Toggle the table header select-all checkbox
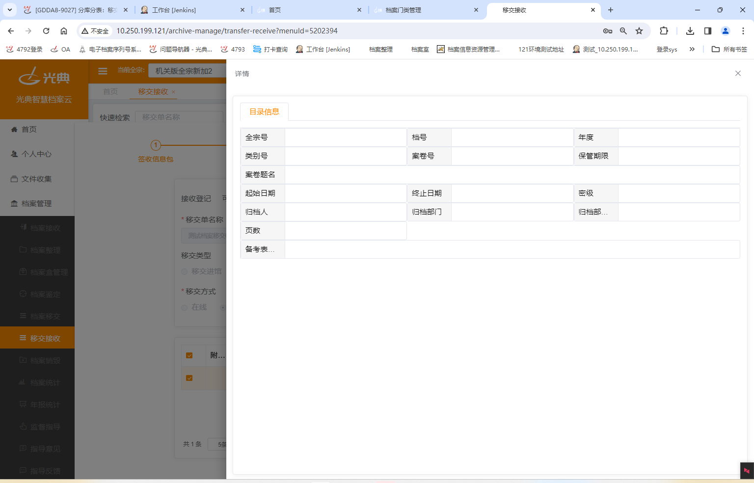Image resolution: width=754 pixels, height=483 pixels. (189, 355)
